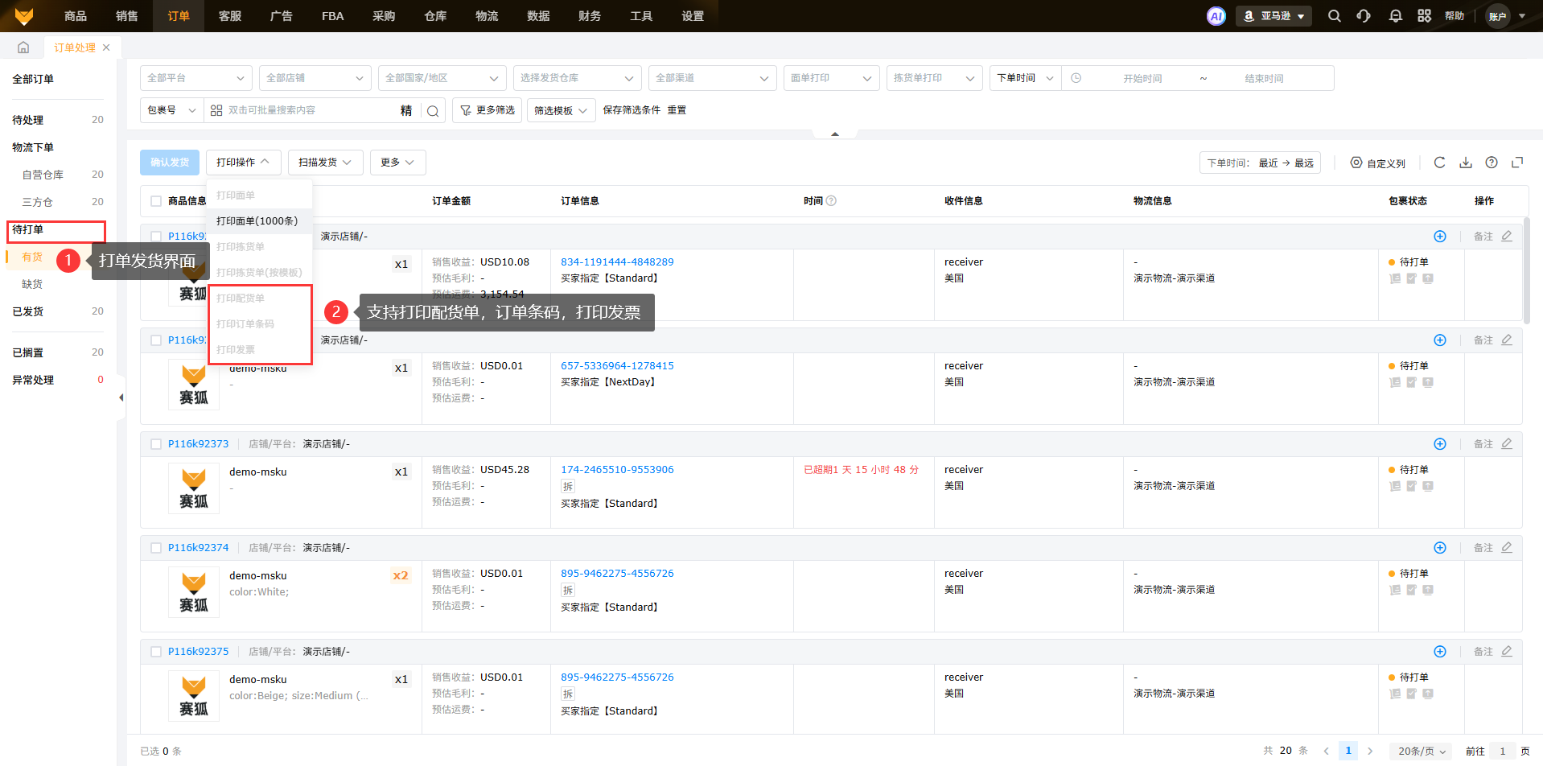Open the 全部平台 platform dropdown
The width and height of the screenshot is (1543, 766).
tap(195, 78)
